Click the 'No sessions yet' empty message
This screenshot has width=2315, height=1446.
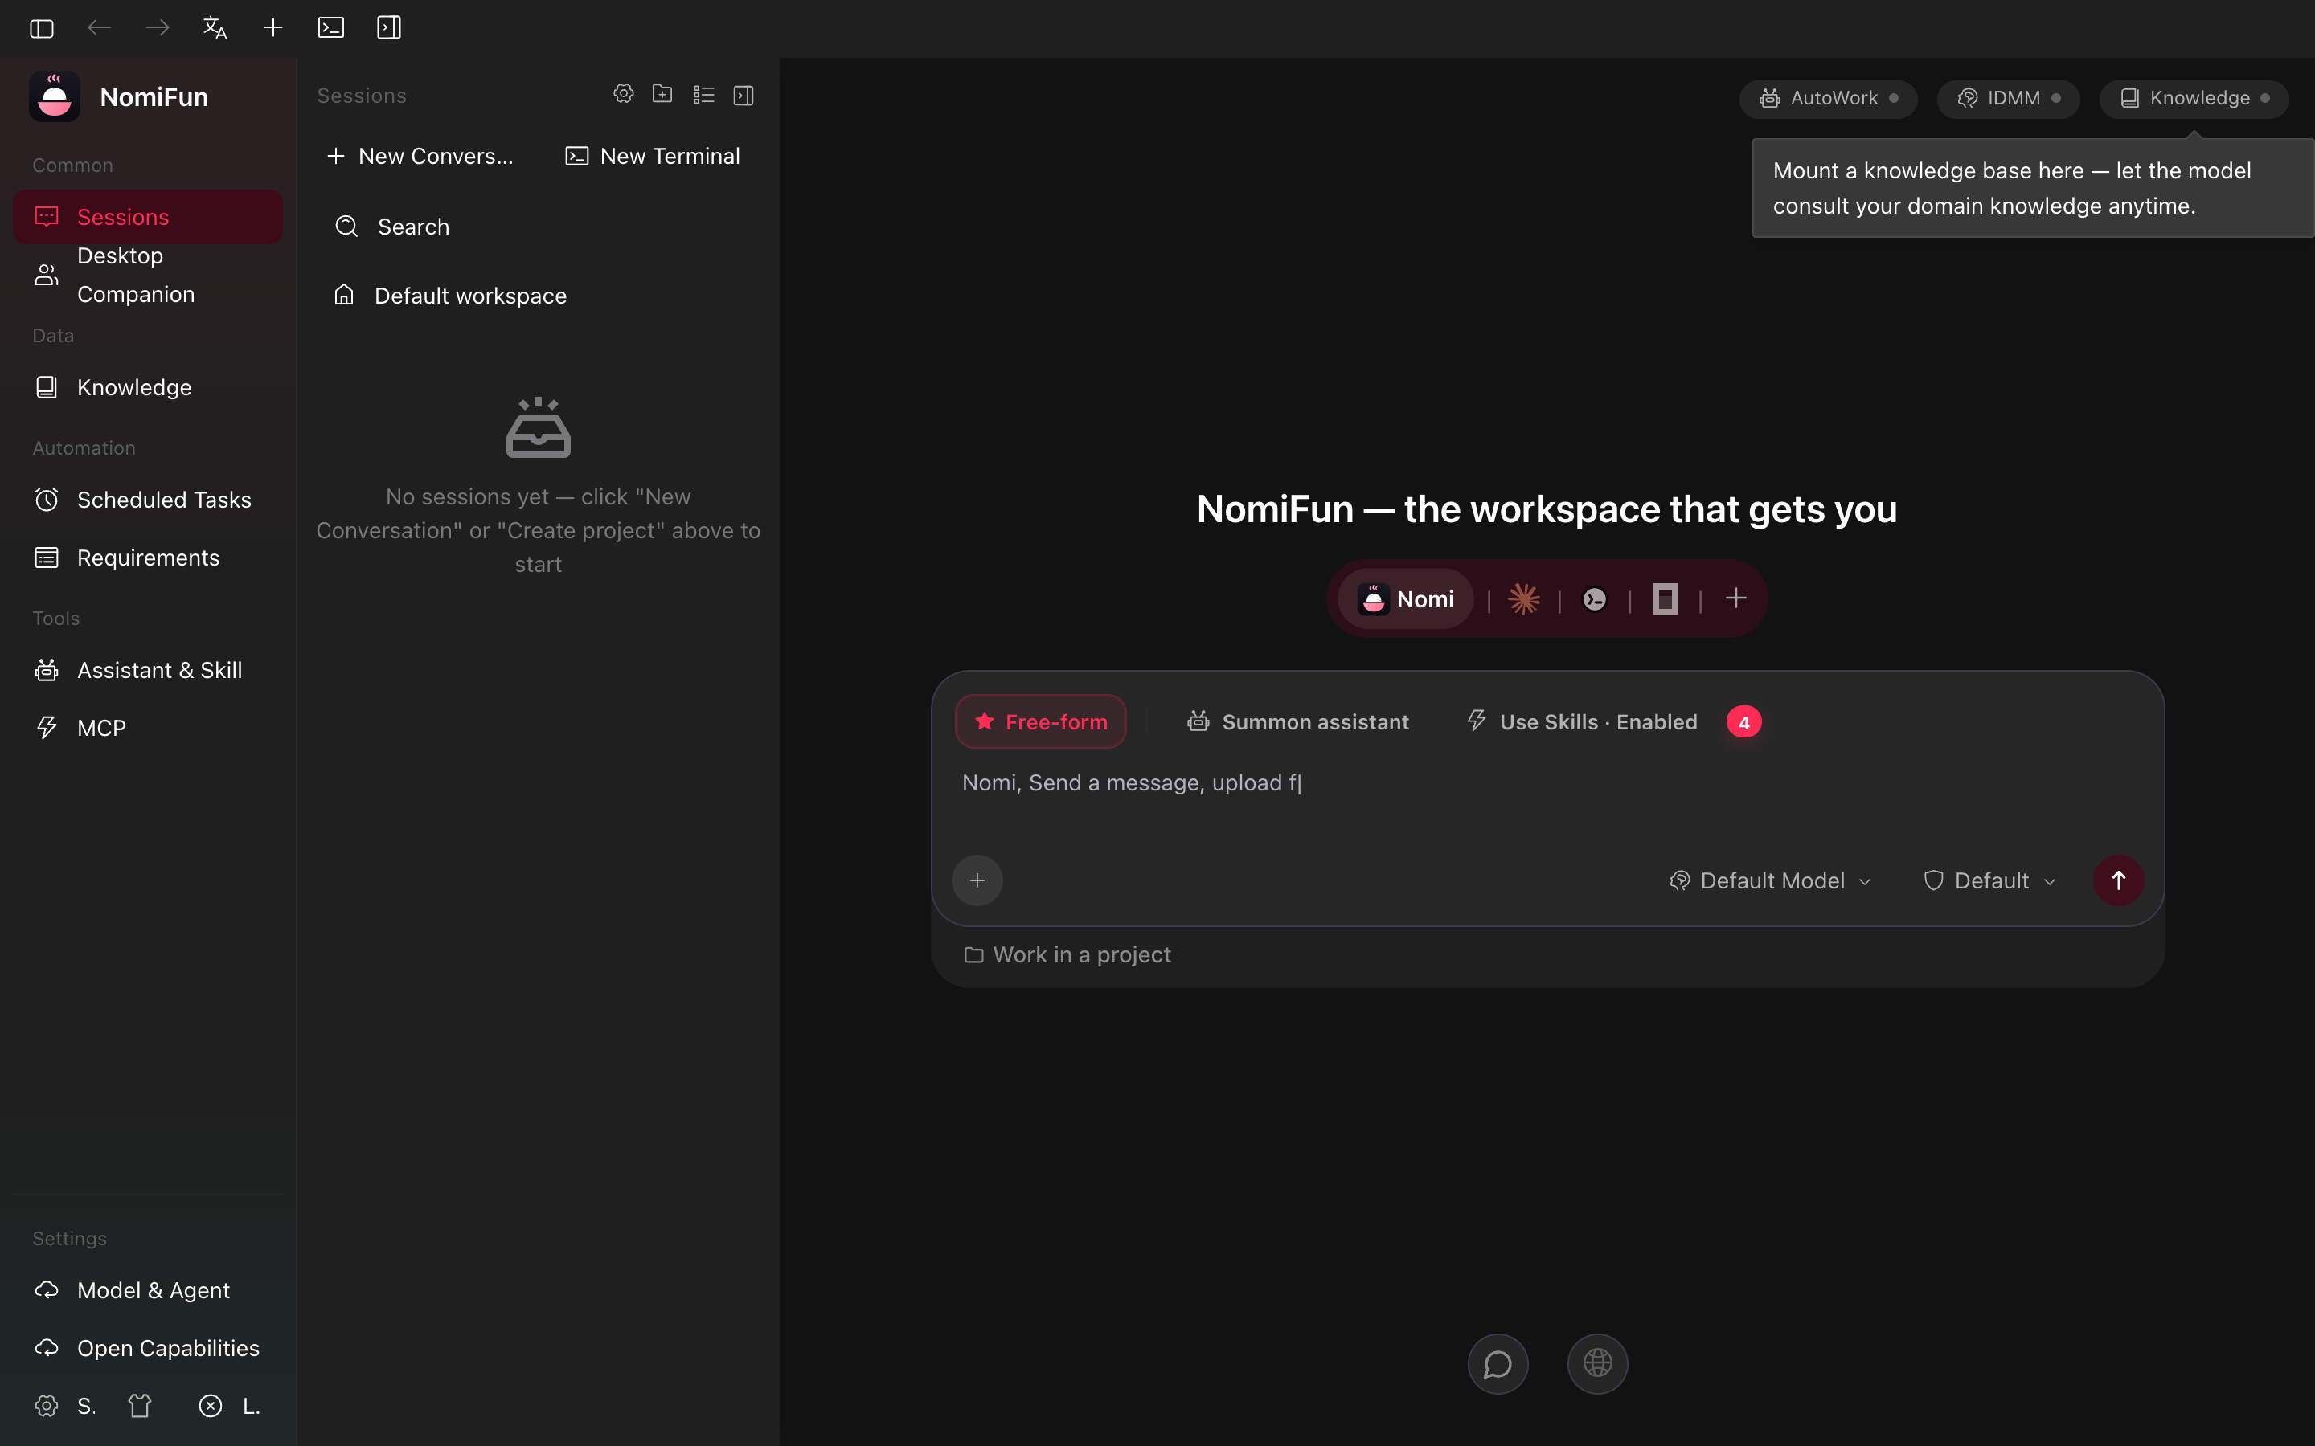(539, 531)
